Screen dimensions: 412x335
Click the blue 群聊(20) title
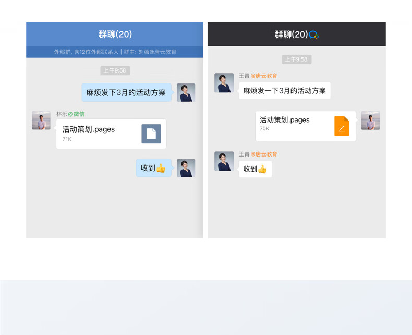115,34
